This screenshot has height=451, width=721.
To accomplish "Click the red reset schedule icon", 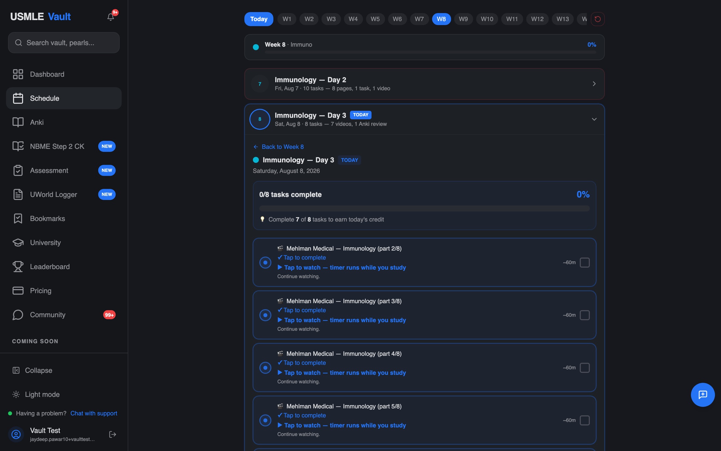I will coord(598,19).
